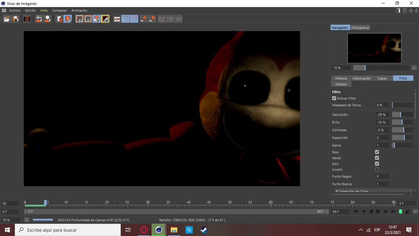419x236 pixels.
Task: Click the Navegador preview thumbnail
Action: pos(374,48)
